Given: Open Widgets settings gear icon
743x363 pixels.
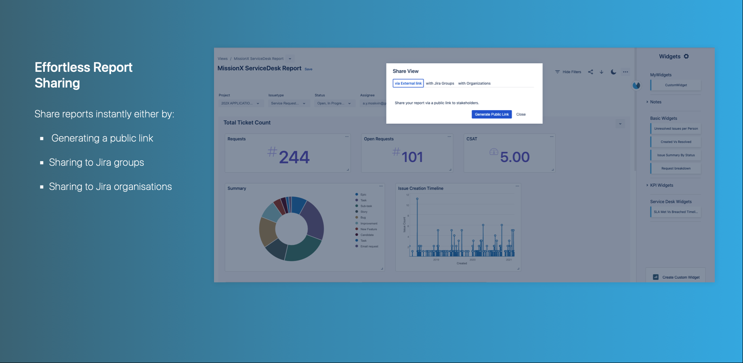Looking at the screenshot, I should [x=686, y=56].
